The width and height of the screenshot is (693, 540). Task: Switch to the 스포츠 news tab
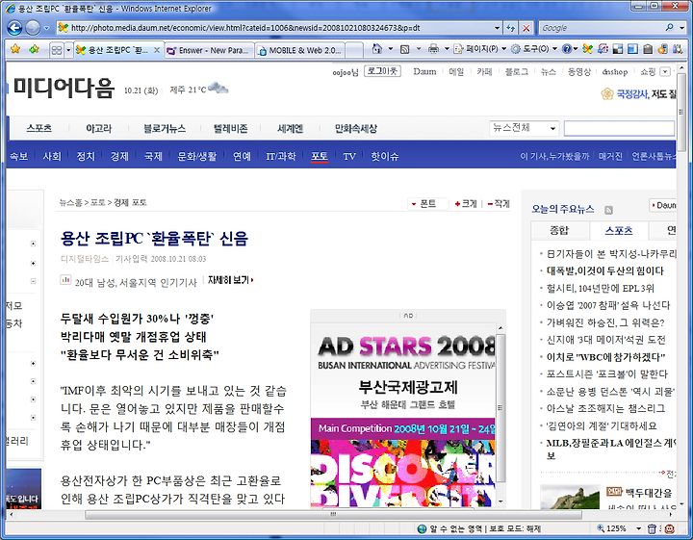[619, 230]
